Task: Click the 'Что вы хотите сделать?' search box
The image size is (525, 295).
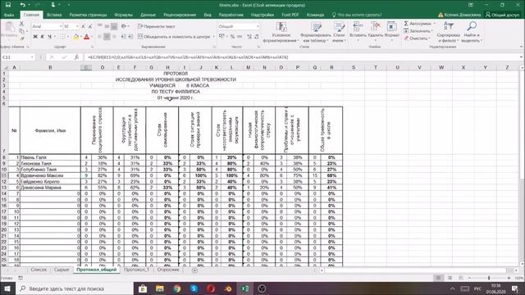Action: (357, 15)
